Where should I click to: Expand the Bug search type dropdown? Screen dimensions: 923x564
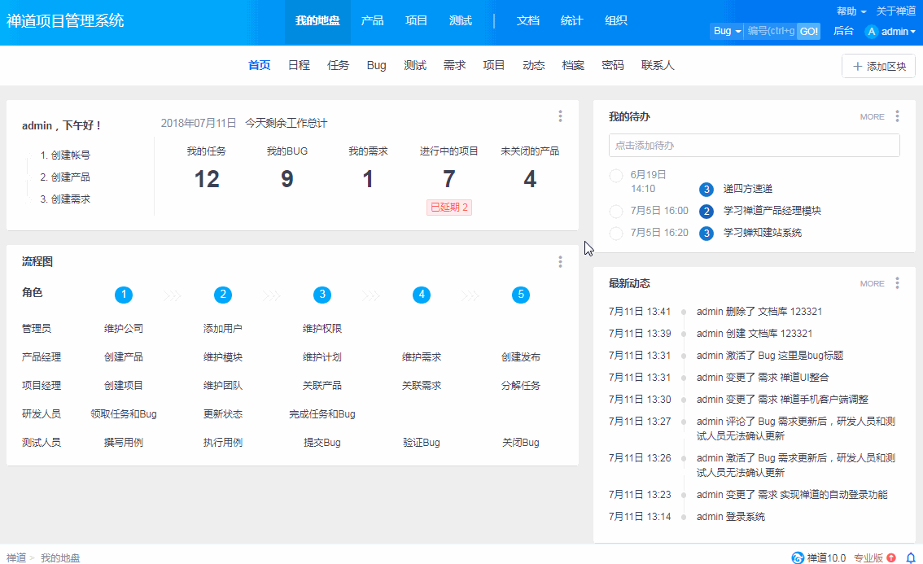click(x=726, y=31)
